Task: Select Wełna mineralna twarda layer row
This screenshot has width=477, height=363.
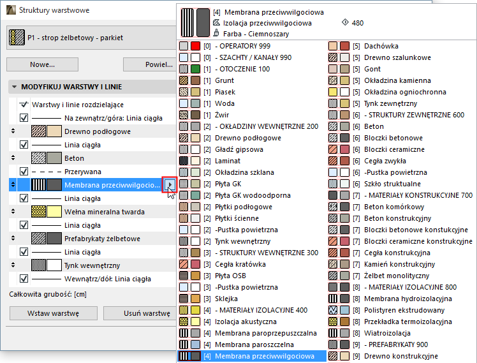Action: [x=92, y=212]
